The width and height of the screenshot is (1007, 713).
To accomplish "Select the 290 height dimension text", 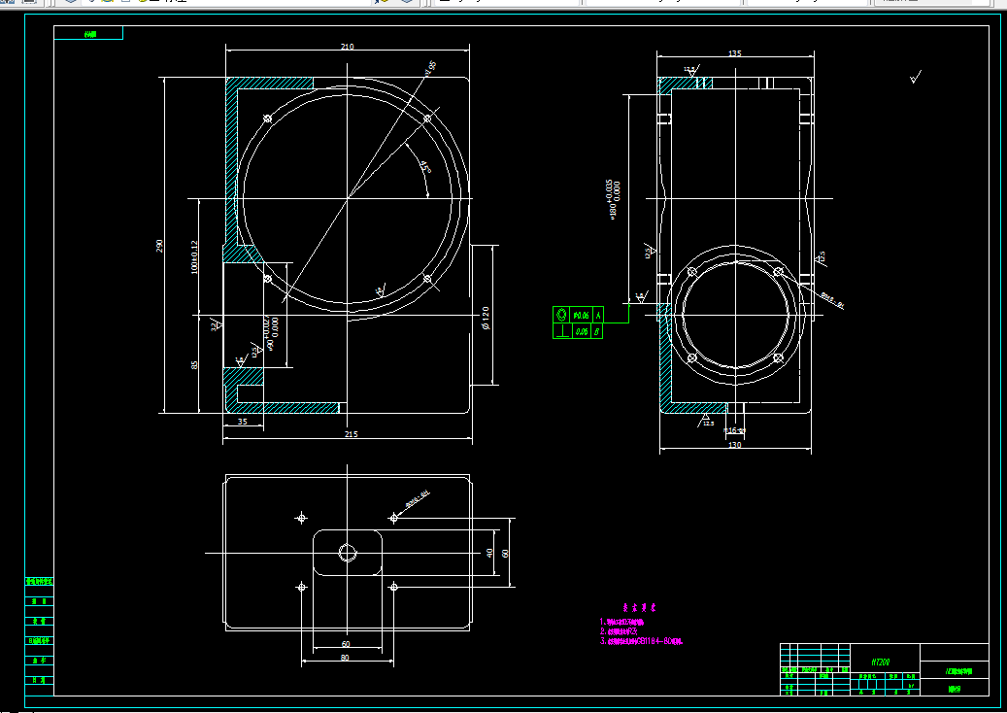I will [159, 246].
